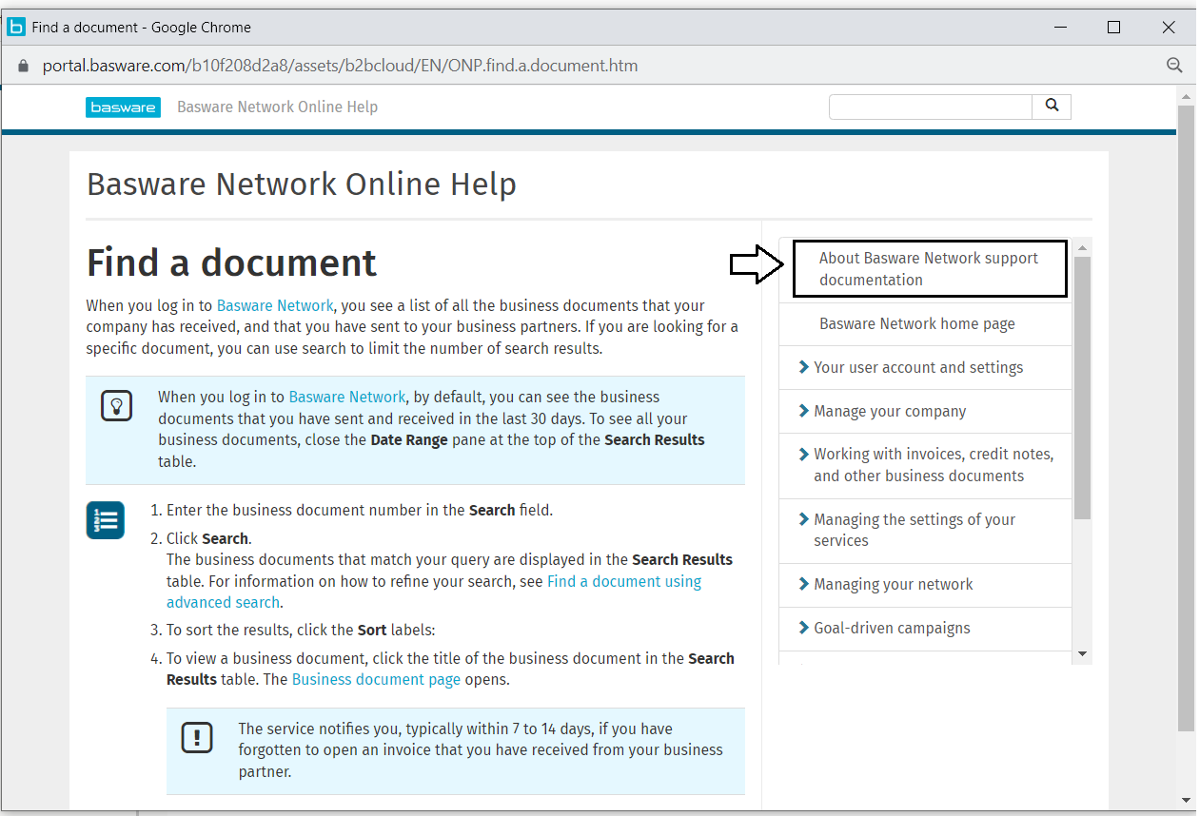Close the Find a document Chrome window
Viewport: 1200px width, 816px height.
(1169, 28)
